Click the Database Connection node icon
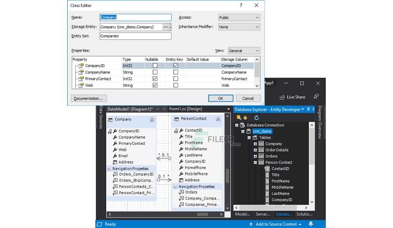This screenshot has height=228, width=393. (x=242, y=125)
